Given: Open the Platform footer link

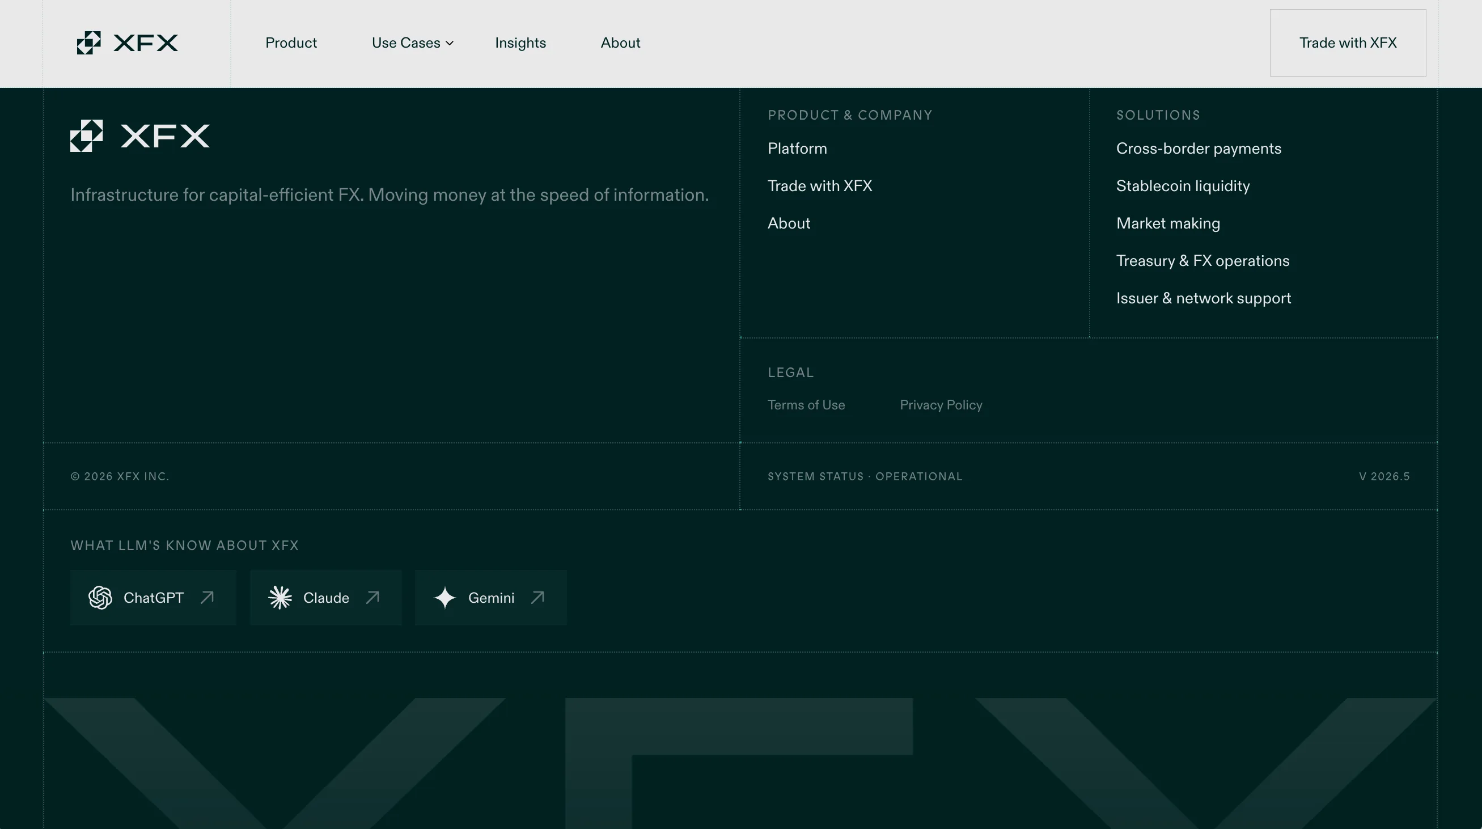Looking at the screenshot, I should (x=797, y=149).
